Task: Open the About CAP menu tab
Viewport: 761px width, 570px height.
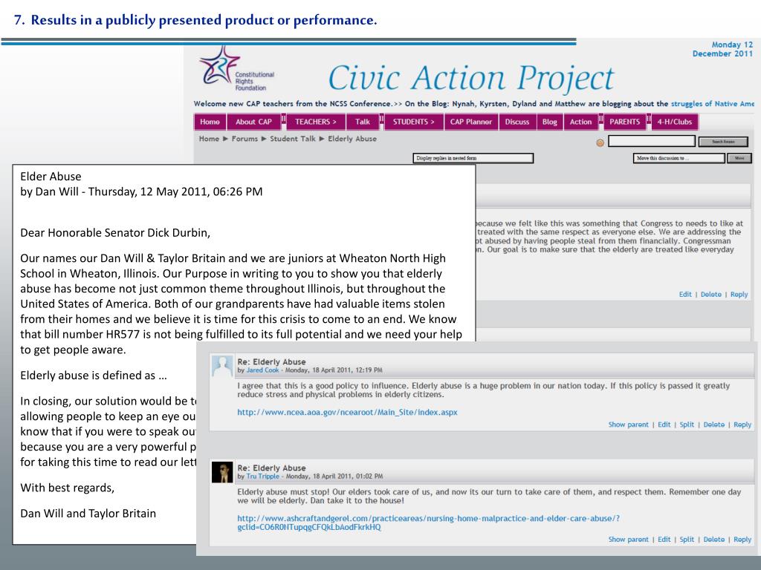Action: 253,122
